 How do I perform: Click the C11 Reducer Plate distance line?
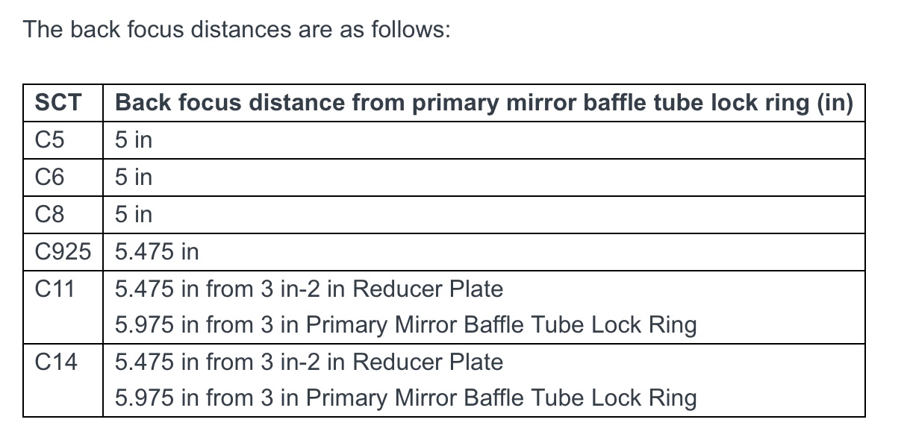[x=309, y=289]
